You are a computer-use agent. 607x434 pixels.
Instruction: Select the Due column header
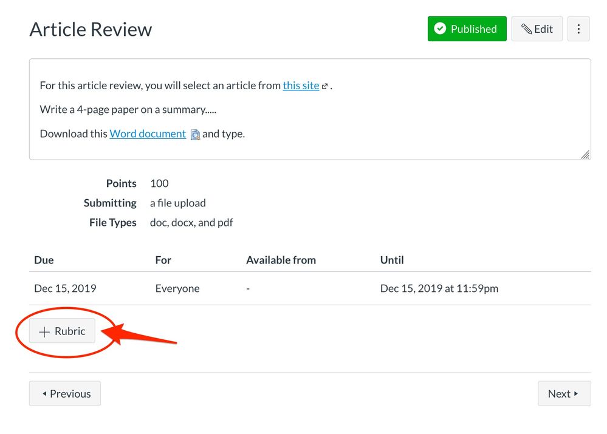click(44, 260)
